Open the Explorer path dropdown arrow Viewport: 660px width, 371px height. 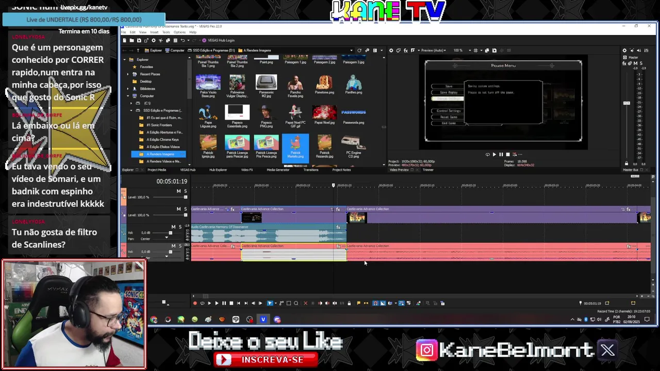click(x=351, y=50)
